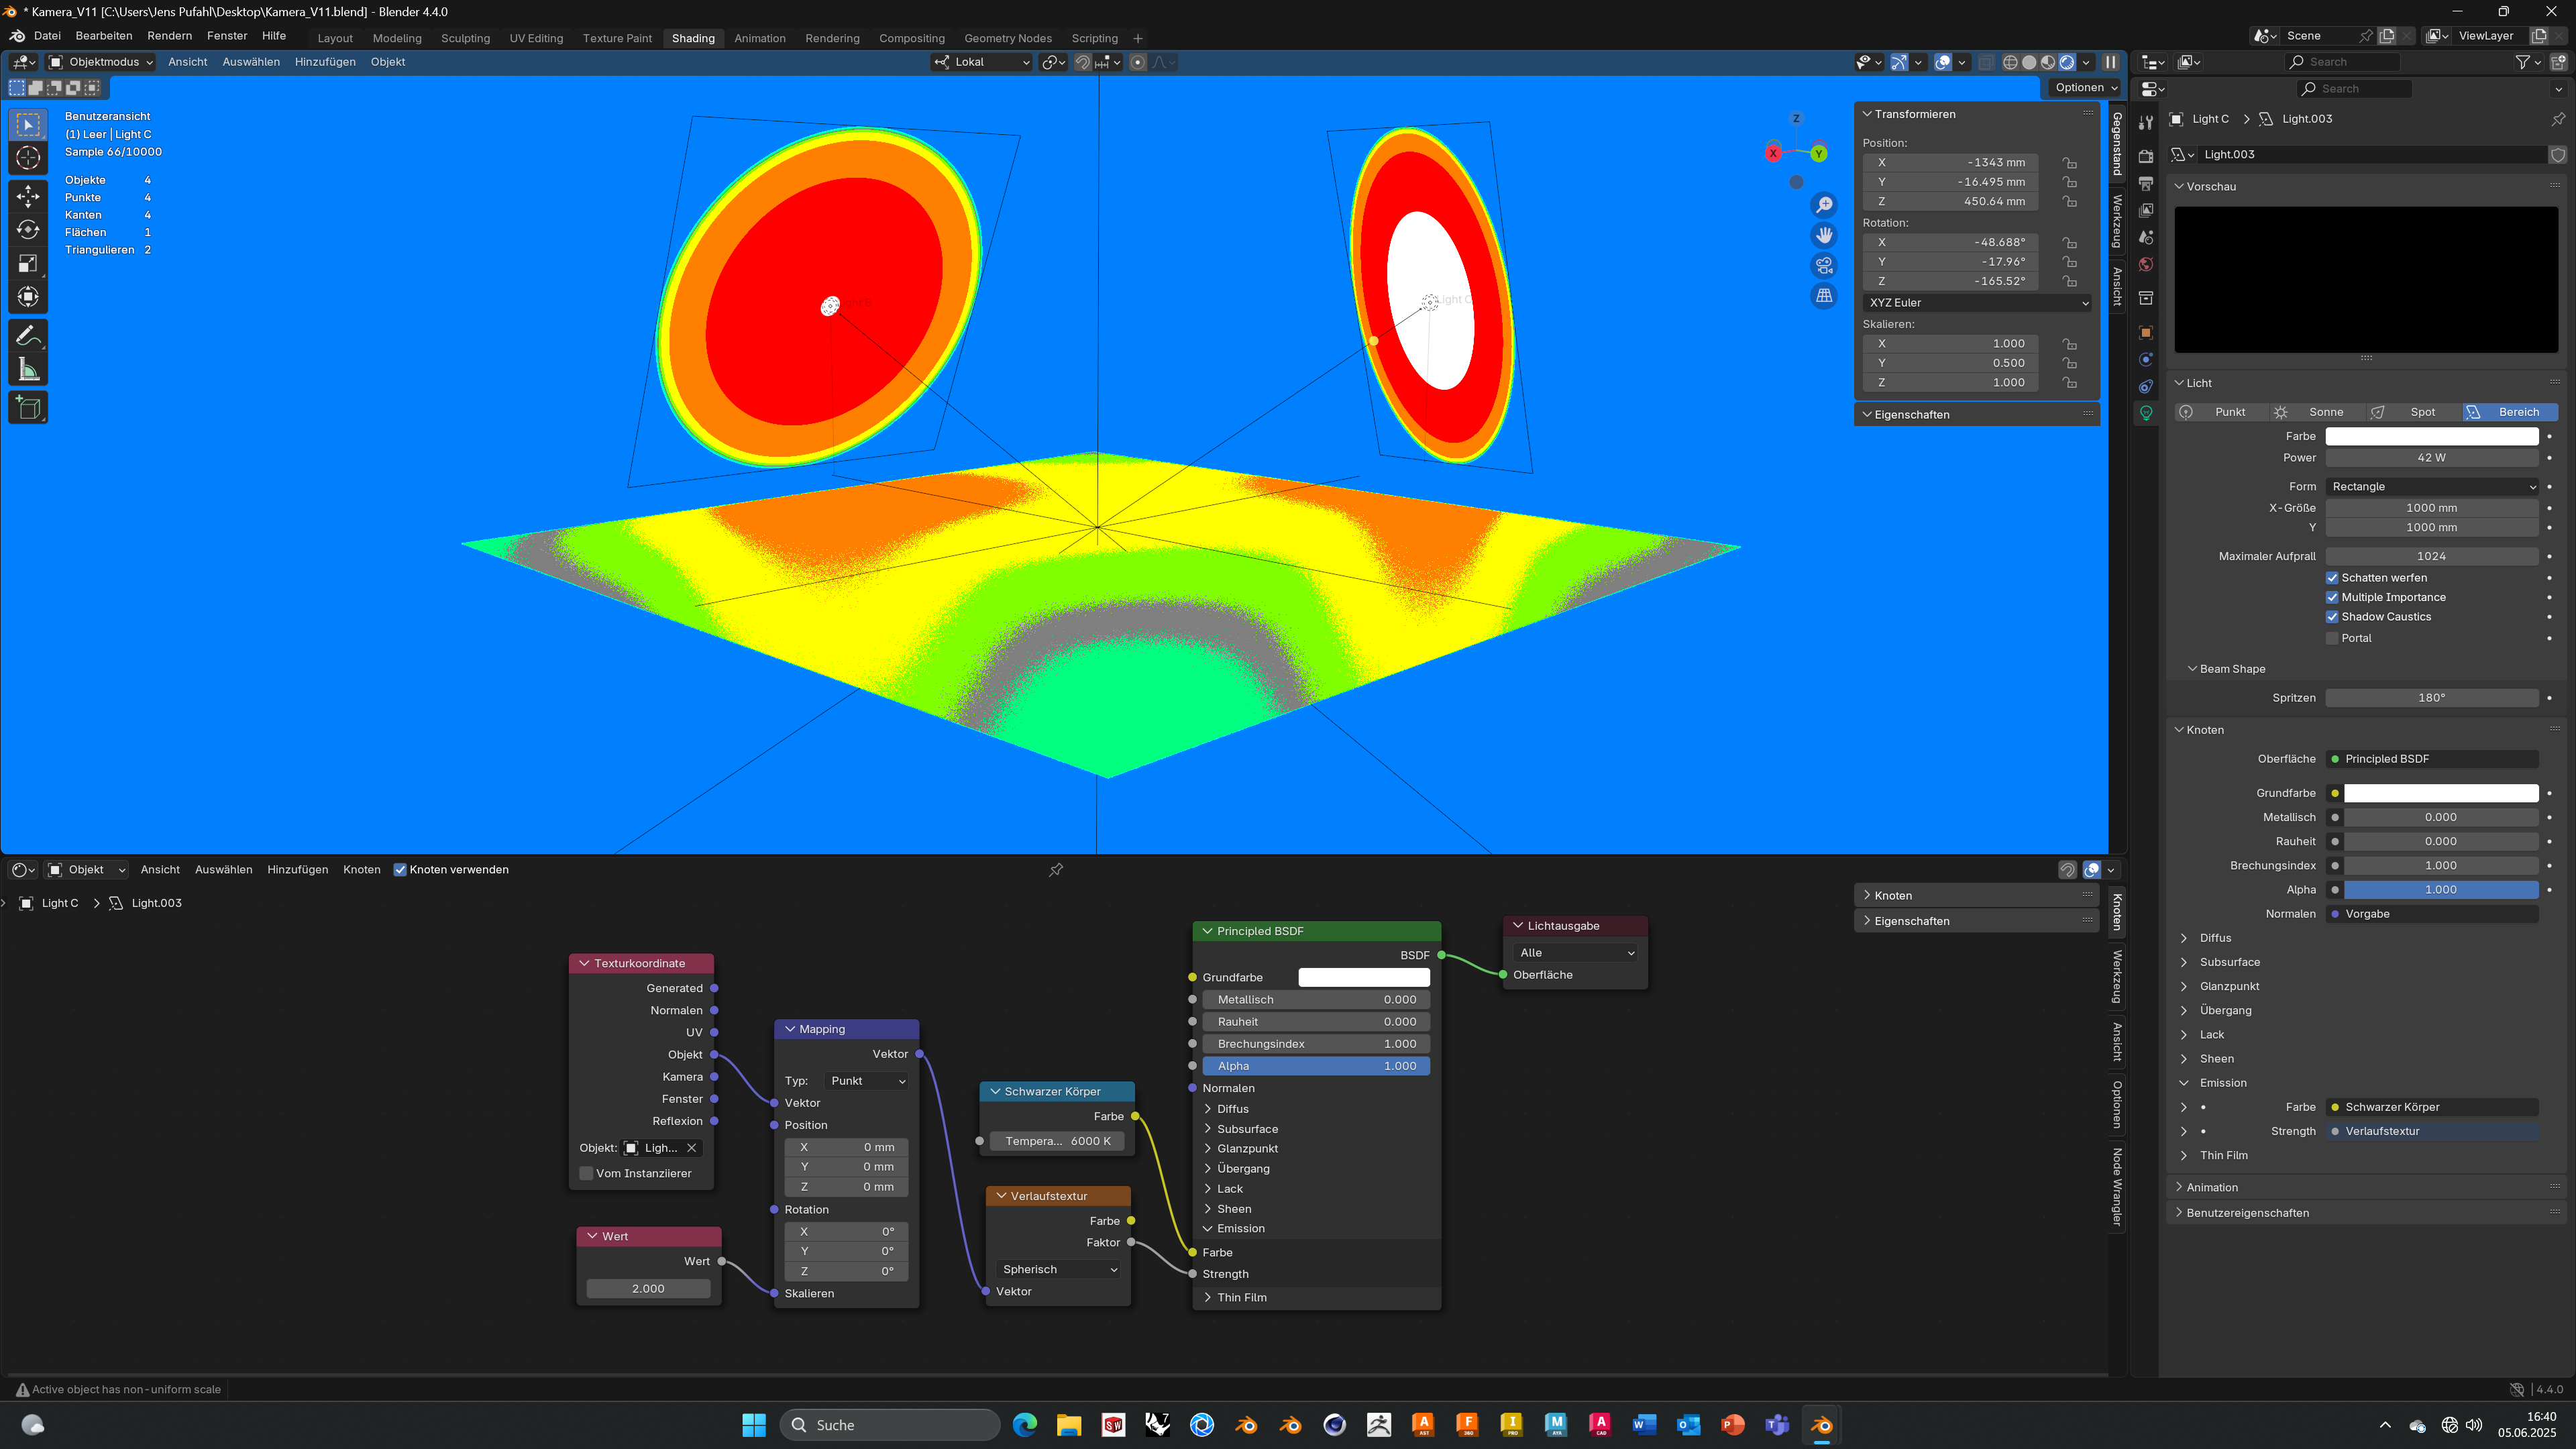Click the pan view hand icon
Screen dimensions: 2576x1449
pyautogui.click(x=1824, y=235)
